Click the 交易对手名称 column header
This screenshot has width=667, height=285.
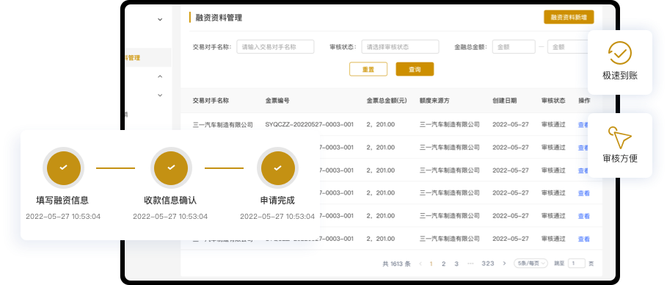pos(211,101)
